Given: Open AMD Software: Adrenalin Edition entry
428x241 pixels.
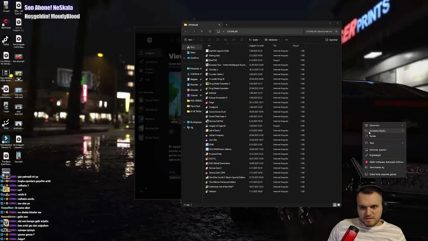Looking at the screenshot, I should (x=384, y=162).
